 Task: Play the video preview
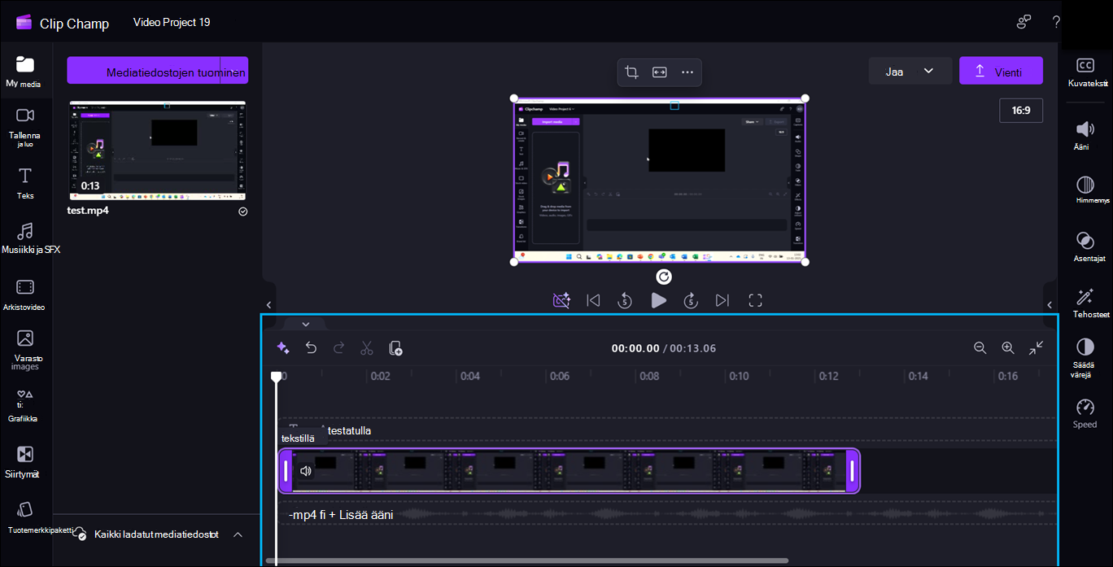(x=658, y=300)
